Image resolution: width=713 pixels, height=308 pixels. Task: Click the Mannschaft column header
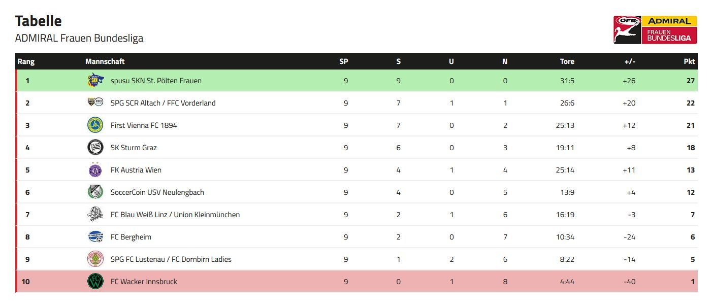pos(105,61)
